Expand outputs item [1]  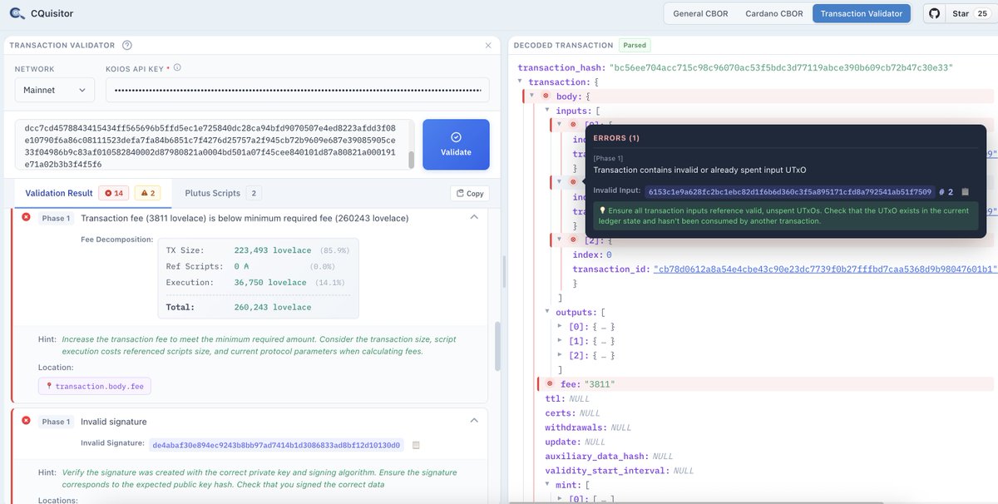[x=560, y=341]
